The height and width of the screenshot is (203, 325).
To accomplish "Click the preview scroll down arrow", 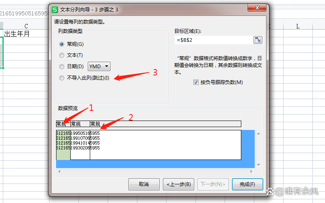I will (x=258, y=165).
